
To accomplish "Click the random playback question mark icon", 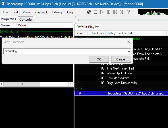I will pos(128,12).
